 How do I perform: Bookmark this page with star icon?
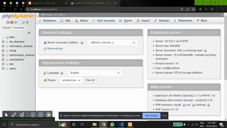[x=193, y=9]
